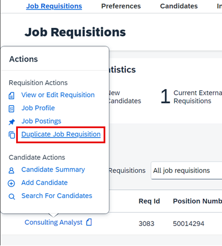Select the Job Requisitions tab
Screen dimensions: 222x246
click(x=54, y=6)
